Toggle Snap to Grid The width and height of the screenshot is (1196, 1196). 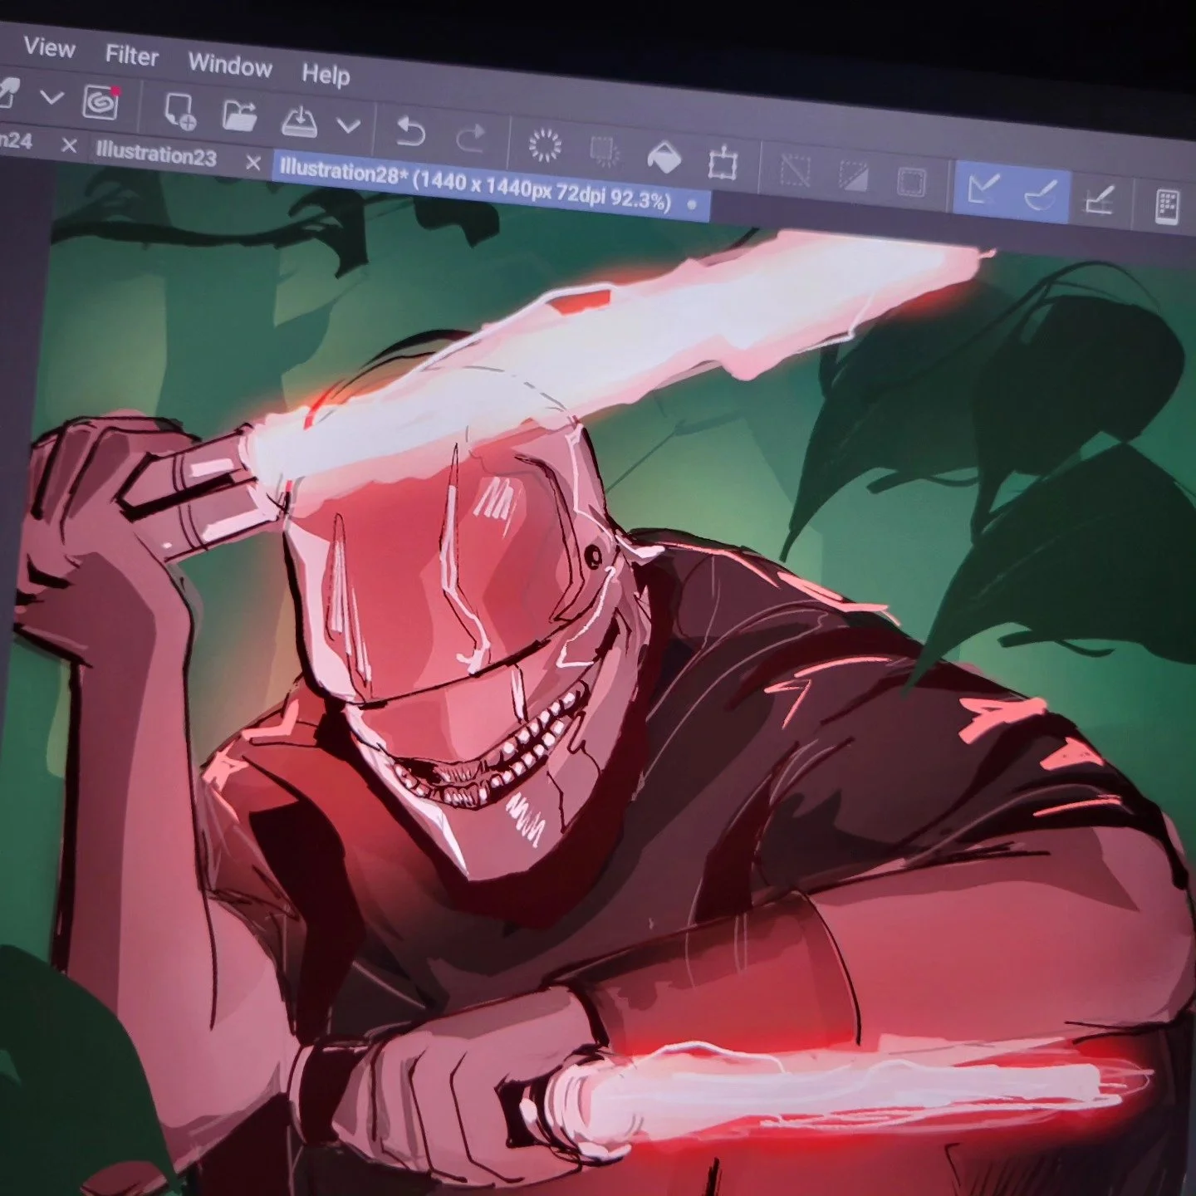pyautogui.click(x=1099, y=202)
